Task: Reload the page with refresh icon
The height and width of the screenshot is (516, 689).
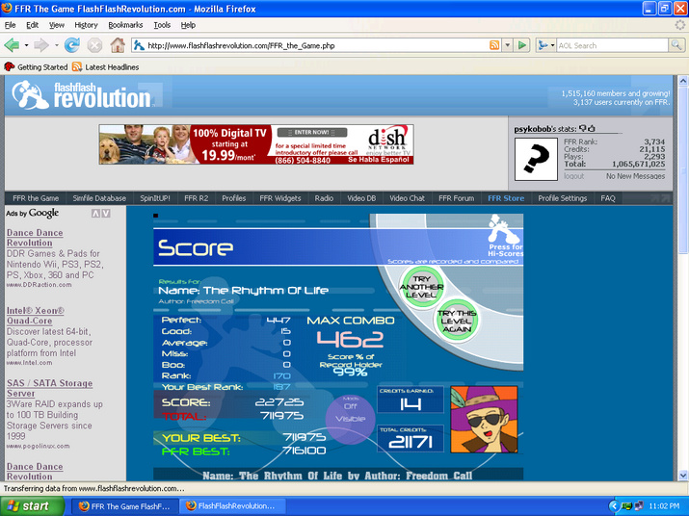Action: (x=71, y=45)
